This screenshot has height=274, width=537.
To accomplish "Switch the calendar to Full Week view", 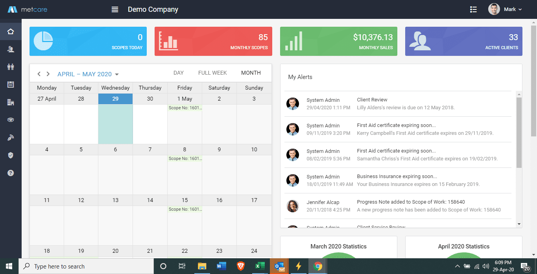I will (212, 73).
